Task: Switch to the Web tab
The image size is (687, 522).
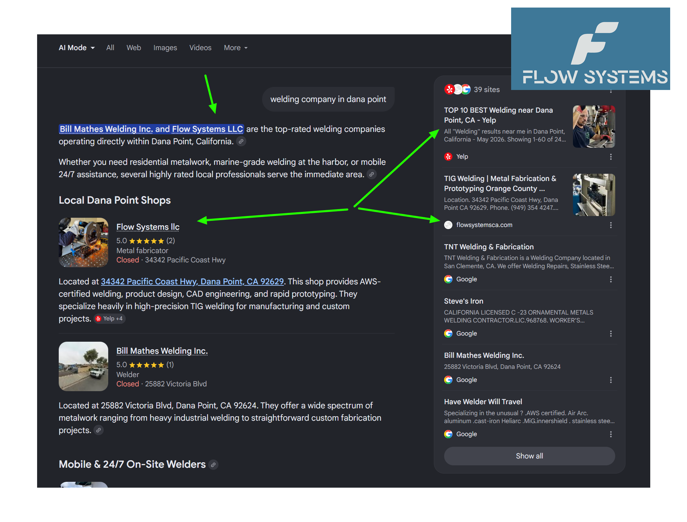Action: [134, 48]
